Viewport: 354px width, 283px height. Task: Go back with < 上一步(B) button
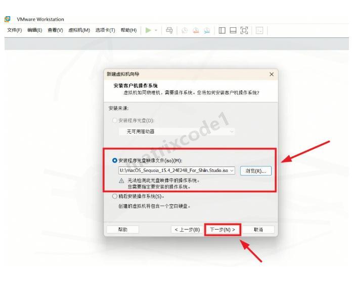coord(187,230)
